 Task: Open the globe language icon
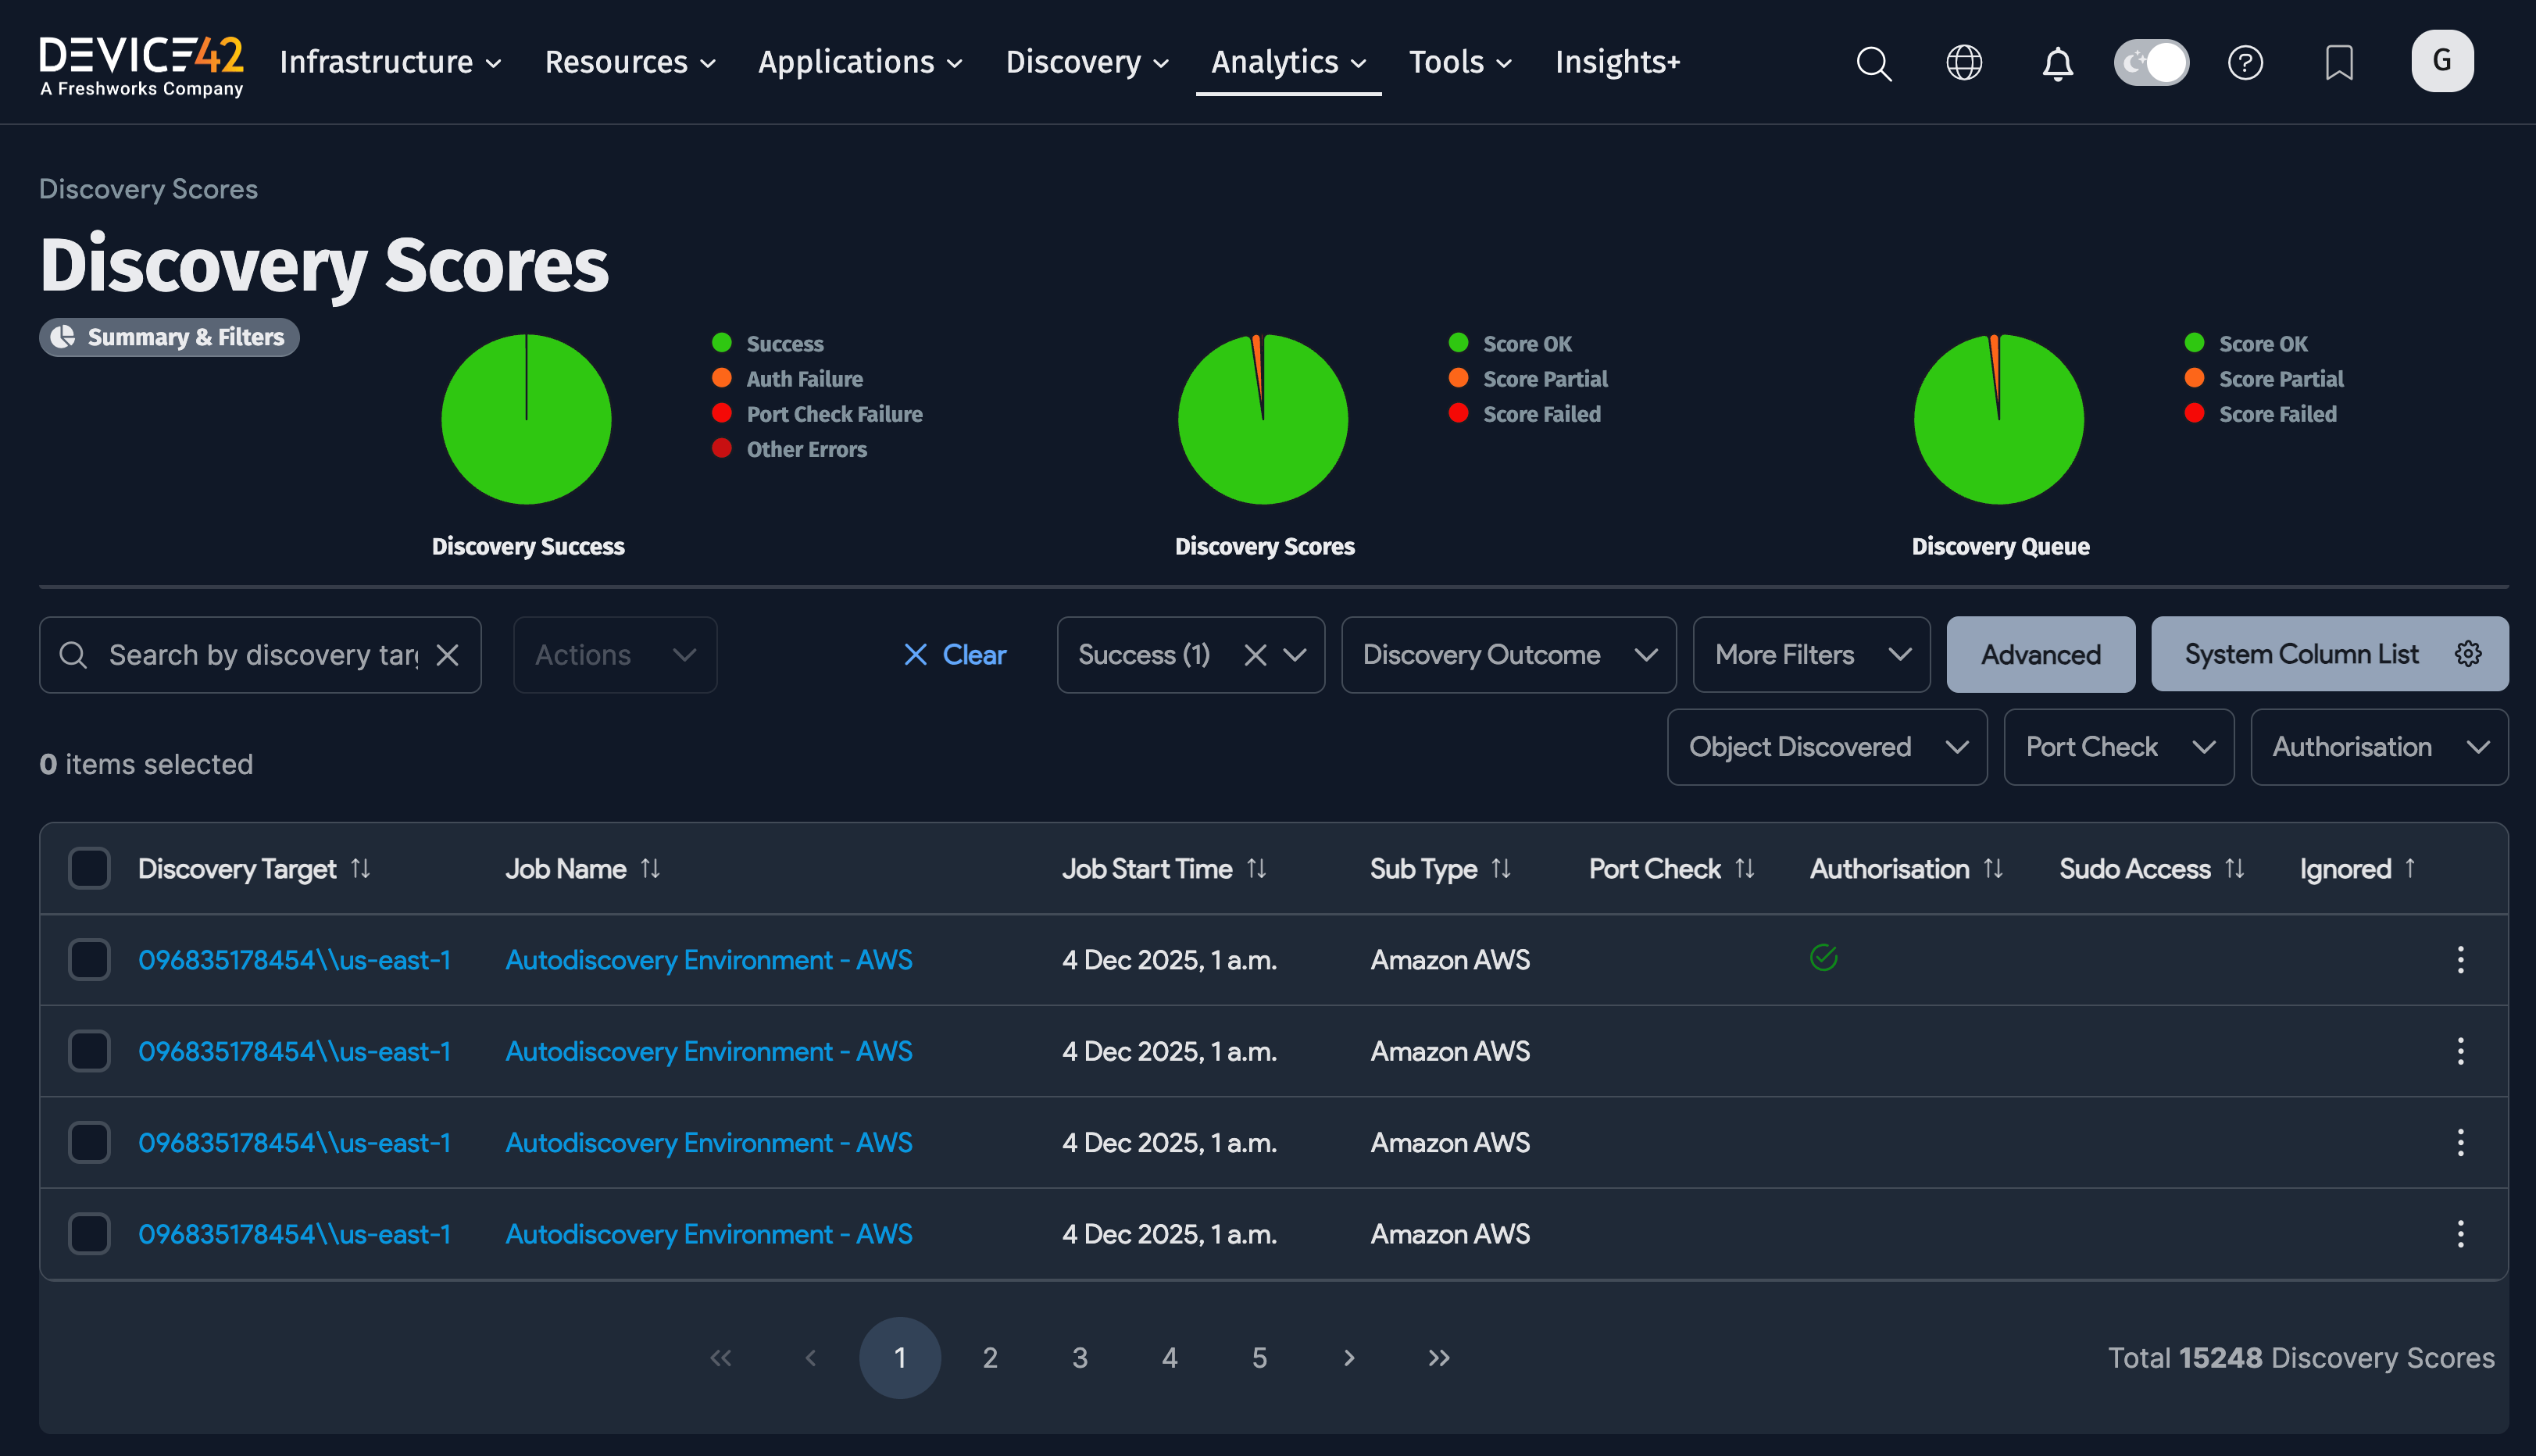[1963, 63]
